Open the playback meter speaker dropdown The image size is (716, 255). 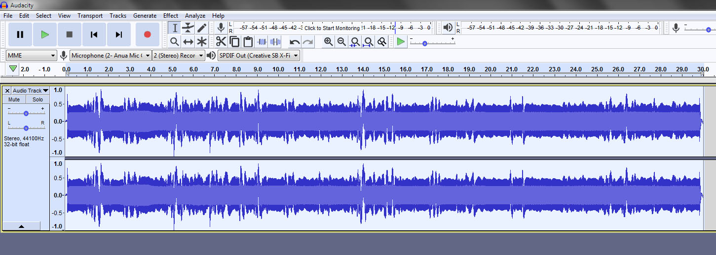point(448,28)
